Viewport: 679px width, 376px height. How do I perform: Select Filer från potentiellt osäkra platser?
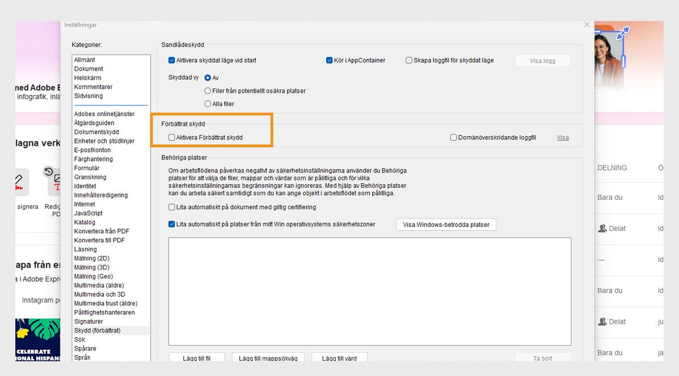tap(208, 90)
